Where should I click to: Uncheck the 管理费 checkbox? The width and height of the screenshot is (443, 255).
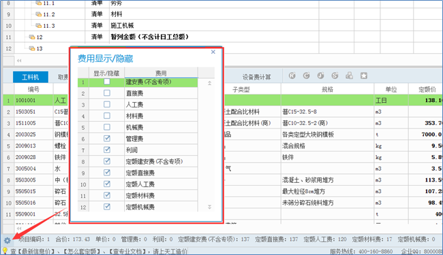point(107,138)
